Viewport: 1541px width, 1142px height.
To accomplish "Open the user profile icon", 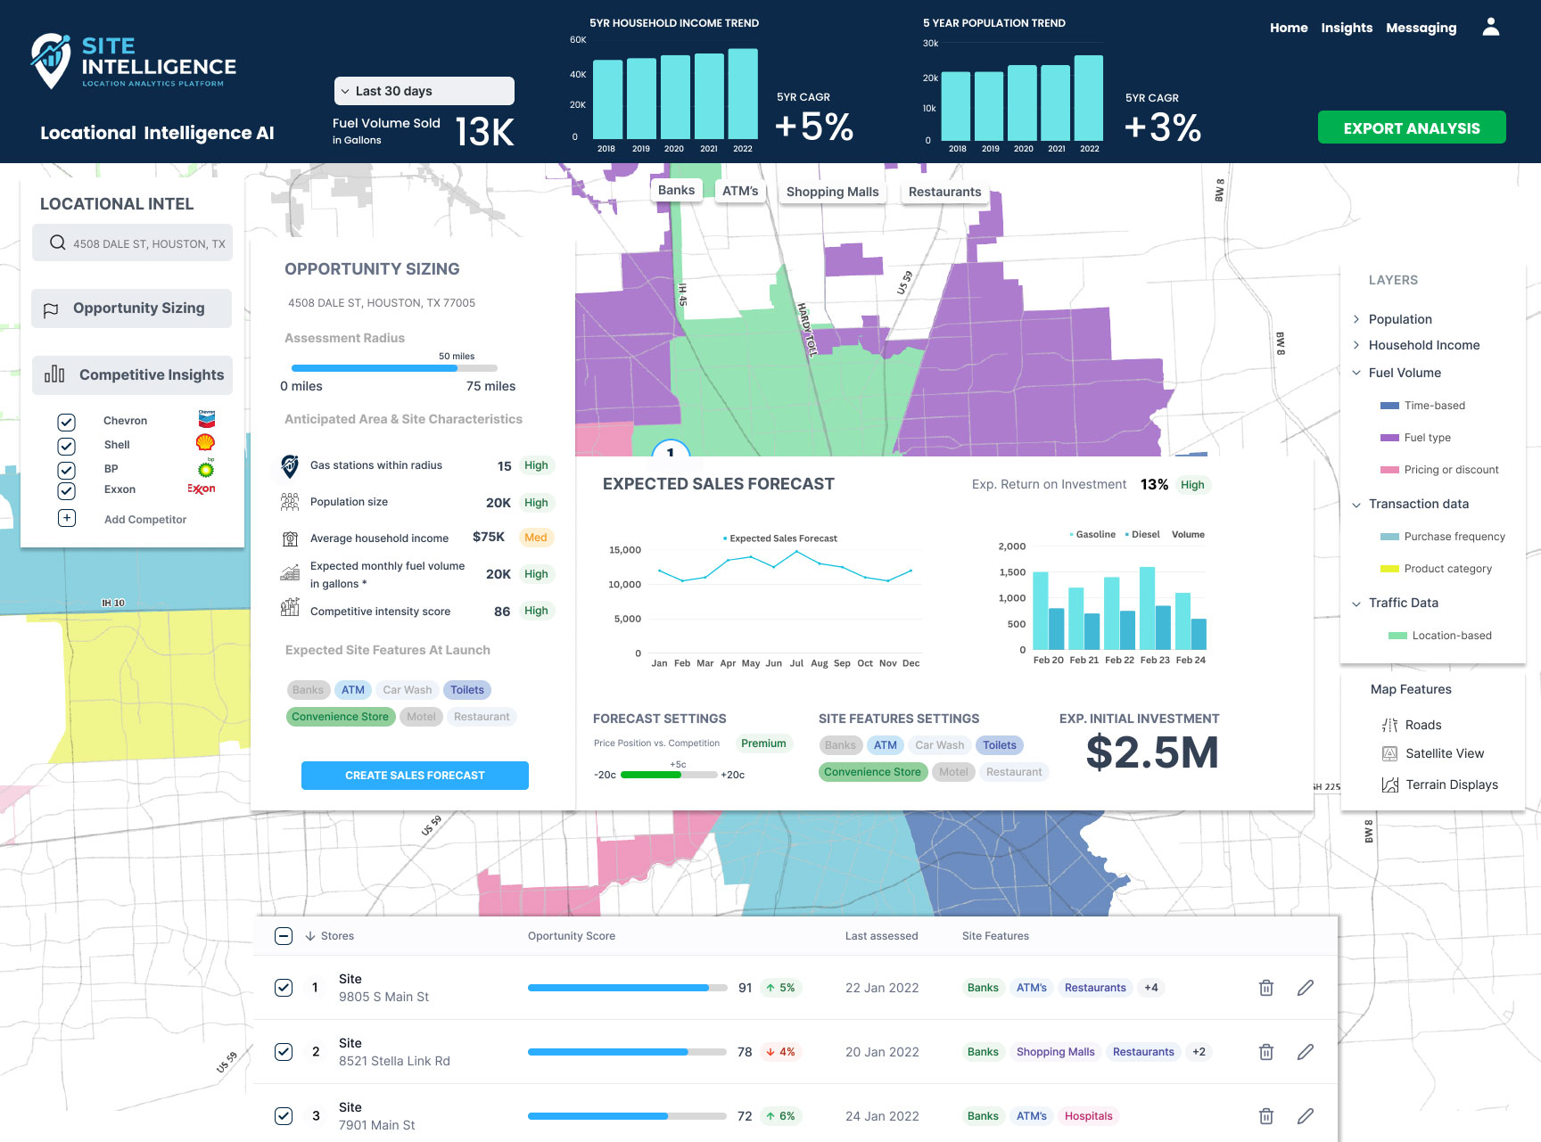I will tap(1490, 27).
